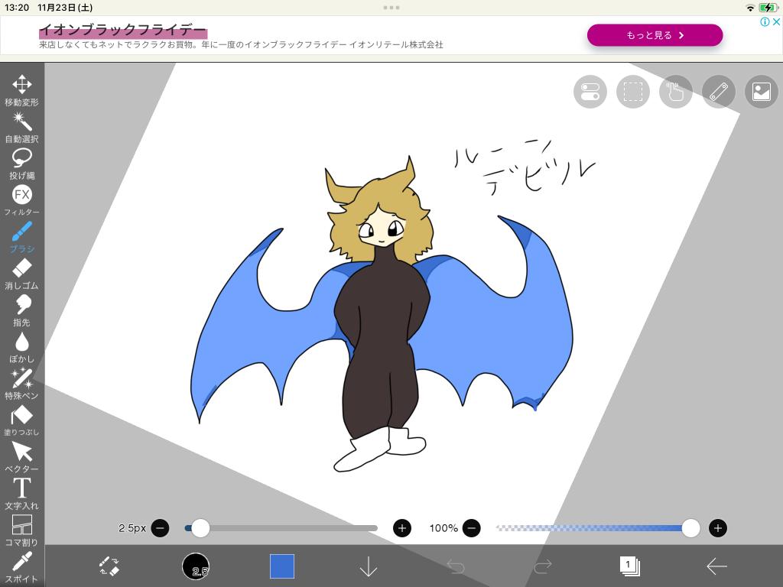The width and height of the screenshot is (783, 587).
Task: Open the blue color swatch
Action: pyautogui.click(x=282, y=566)
